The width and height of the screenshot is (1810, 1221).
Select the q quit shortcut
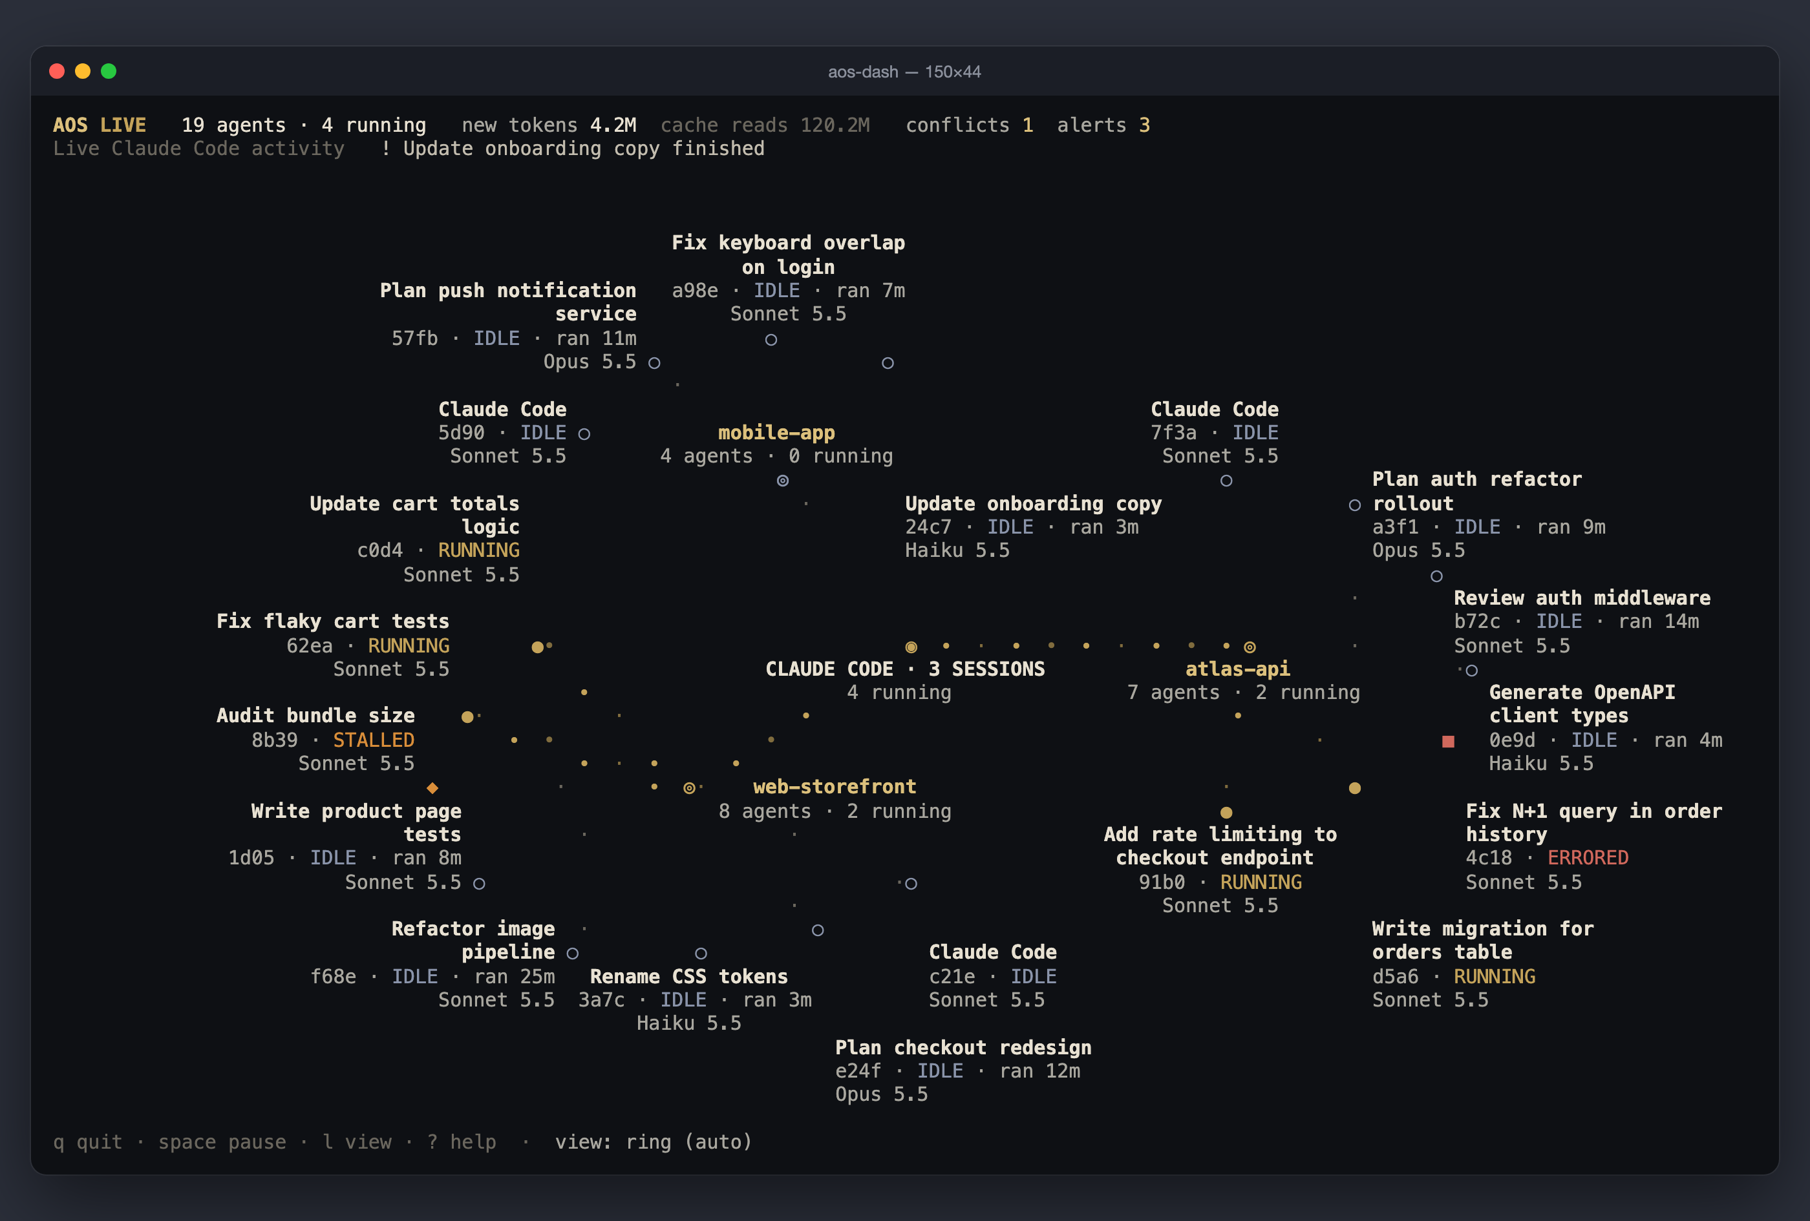coord(87,1142)
